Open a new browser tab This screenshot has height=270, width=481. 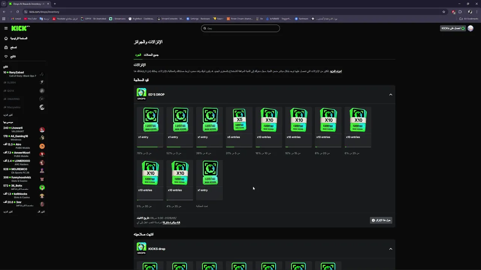pyautogui.click(x=55, y=4)
